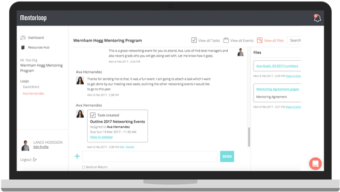
Task: Click Lance Hodgson's profile photo
Action: (25, 145)
